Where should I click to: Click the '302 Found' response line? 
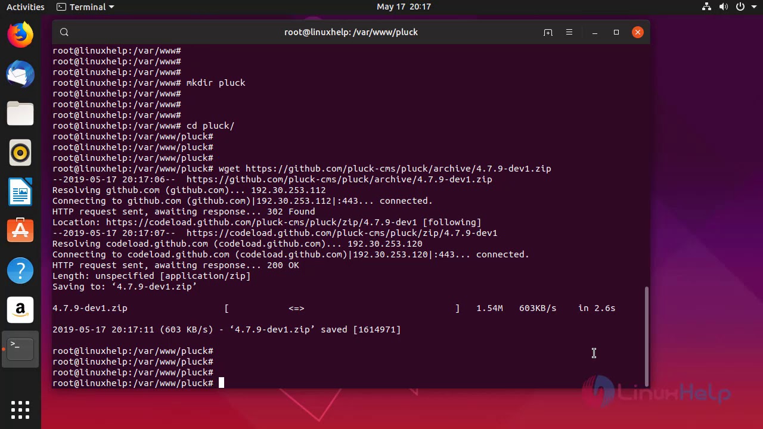[x=184, y=212]
